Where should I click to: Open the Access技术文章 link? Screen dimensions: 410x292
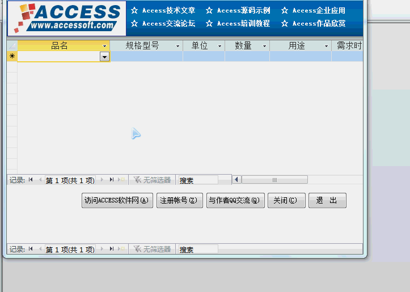pos(168,10)
